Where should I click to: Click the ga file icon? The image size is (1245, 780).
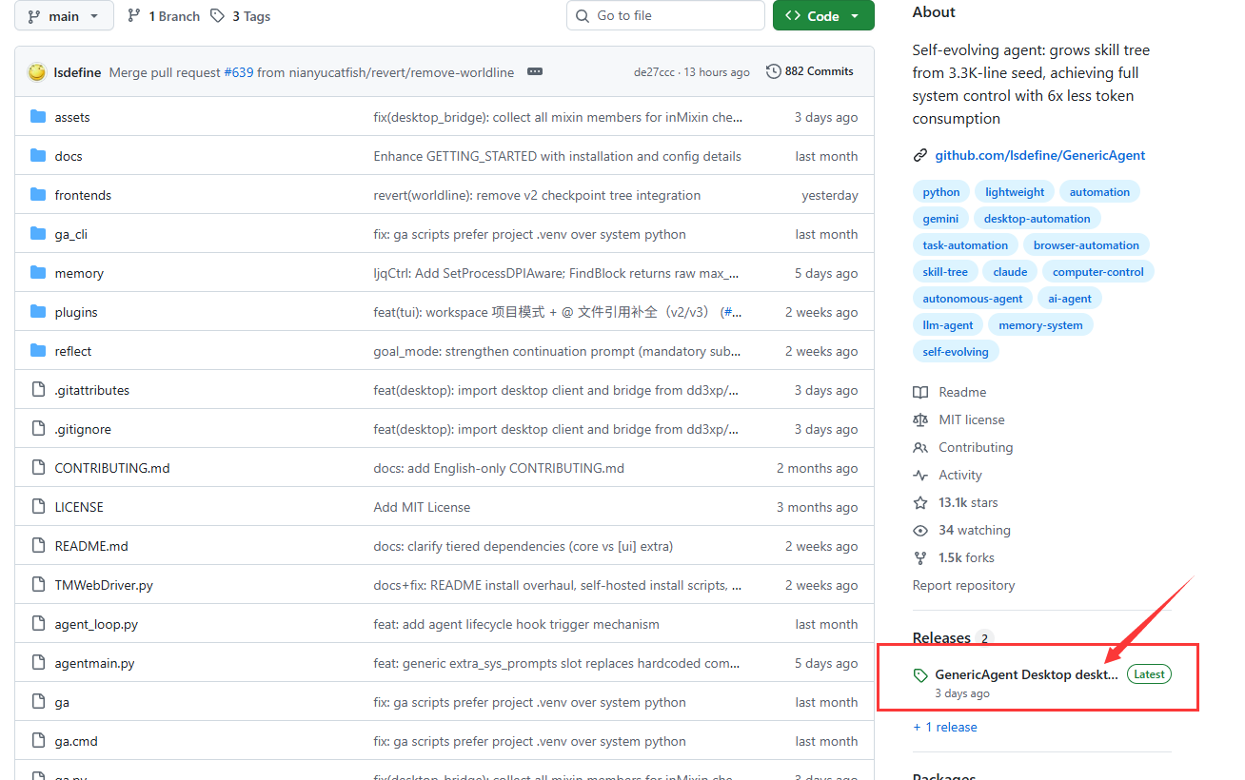click(x=38, y=702)
